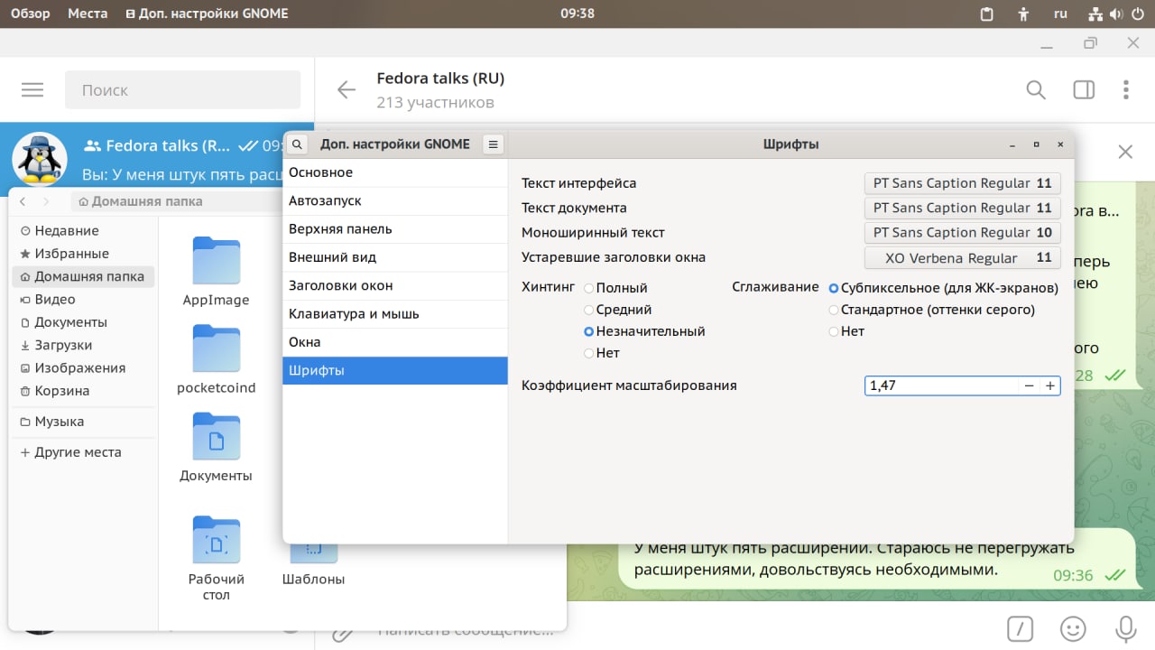Open the GNOME Tweaks hamburger menu
The height and width of the screenshot is (650, 1155).
click(493, 144)
